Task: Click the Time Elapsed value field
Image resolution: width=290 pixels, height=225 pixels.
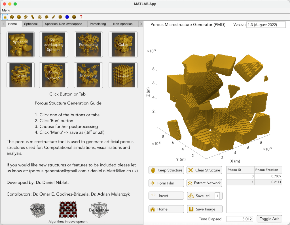Action: [240, 219]
